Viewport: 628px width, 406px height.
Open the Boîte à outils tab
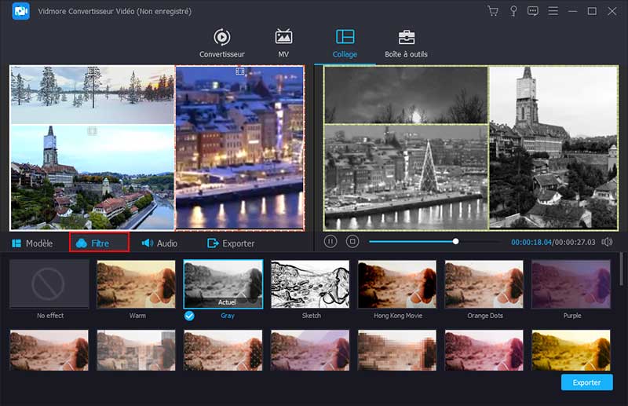(x=406, y=43)
